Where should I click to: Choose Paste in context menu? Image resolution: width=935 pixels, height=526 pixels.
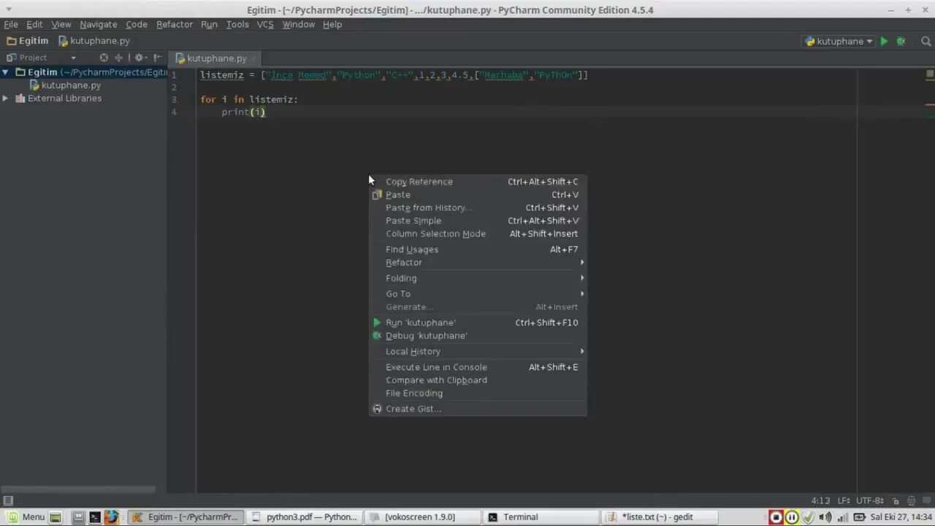tap(478, 195)
